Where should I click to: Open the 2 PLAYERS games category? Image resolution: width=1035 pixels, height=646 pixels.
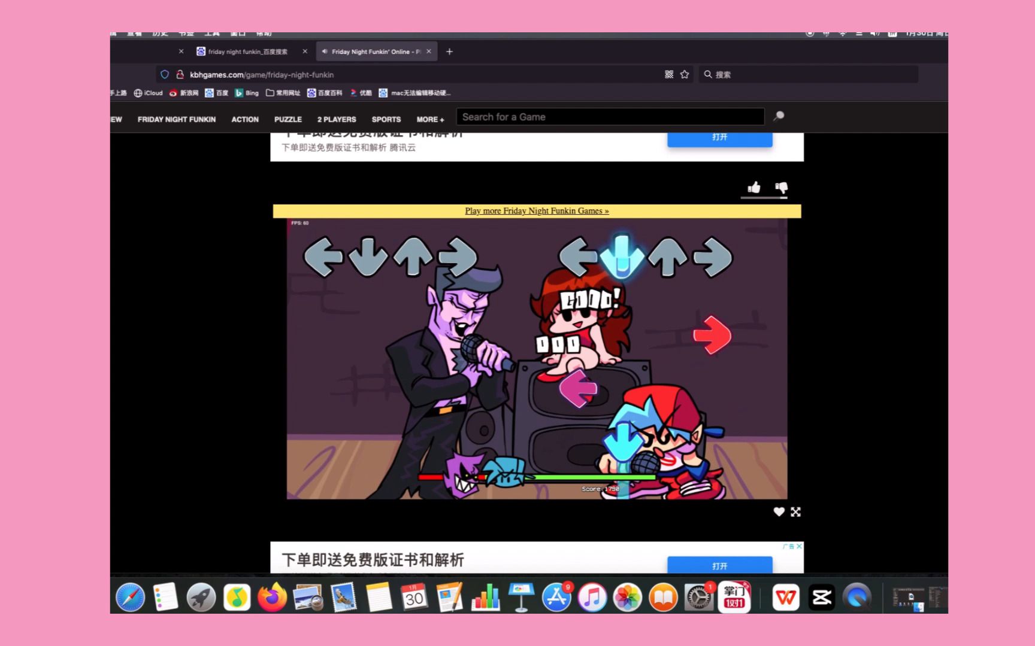[x=337, y=119]
